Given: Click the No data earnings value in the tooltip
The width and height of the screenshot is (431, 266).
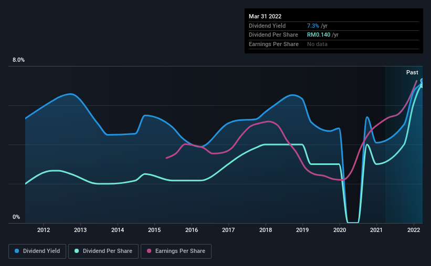Looking at the screenshot, I should tap(317, 44).
